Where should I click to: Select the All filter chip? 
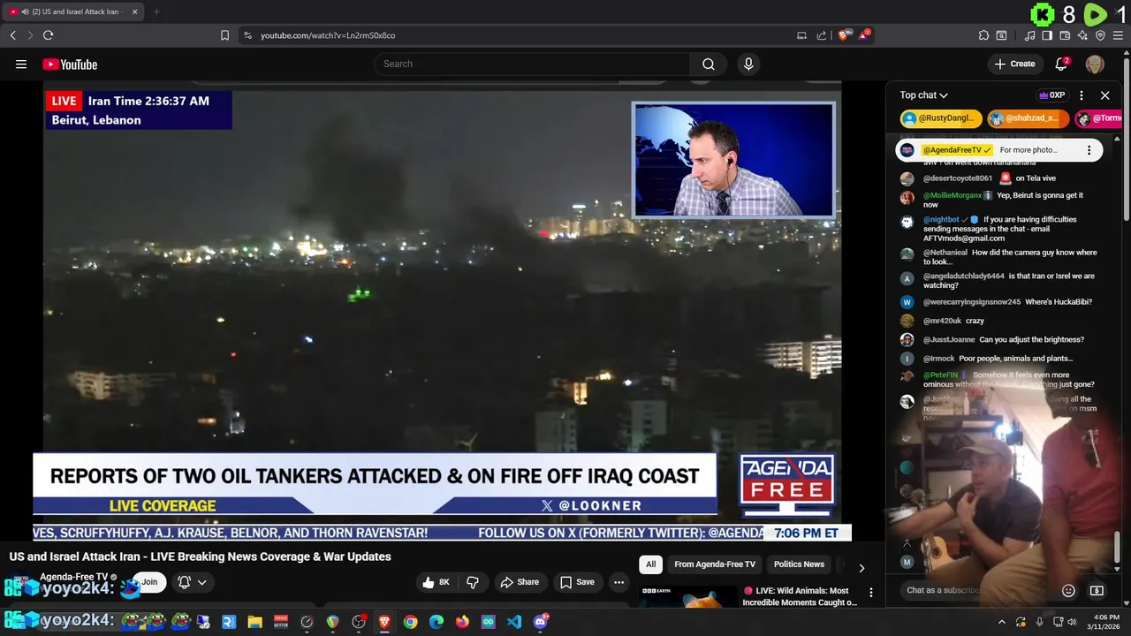point(650,564)
